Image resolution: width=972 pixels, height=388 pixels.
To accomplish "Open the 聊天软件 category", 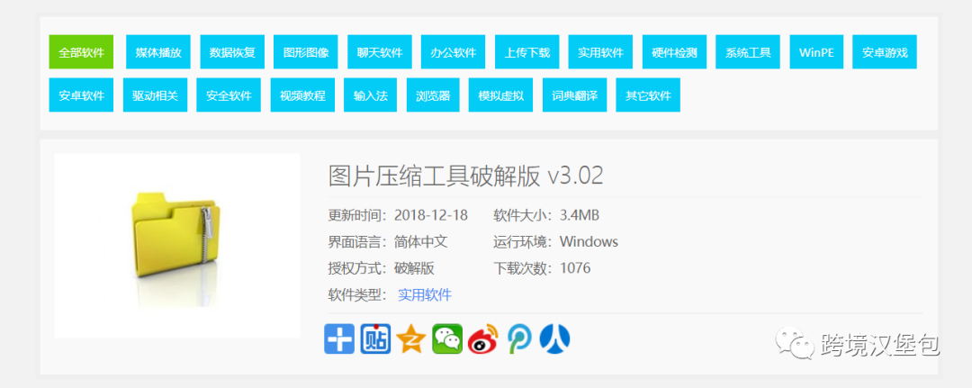I will pyautogui.click(x=380, y=52).
